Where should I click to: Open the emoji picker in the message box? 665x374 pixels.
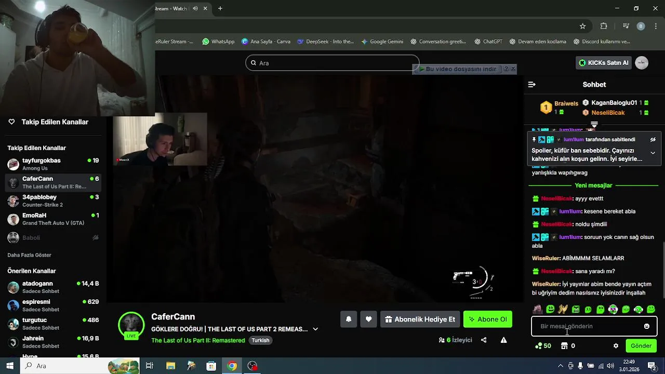tap(647, 326)
